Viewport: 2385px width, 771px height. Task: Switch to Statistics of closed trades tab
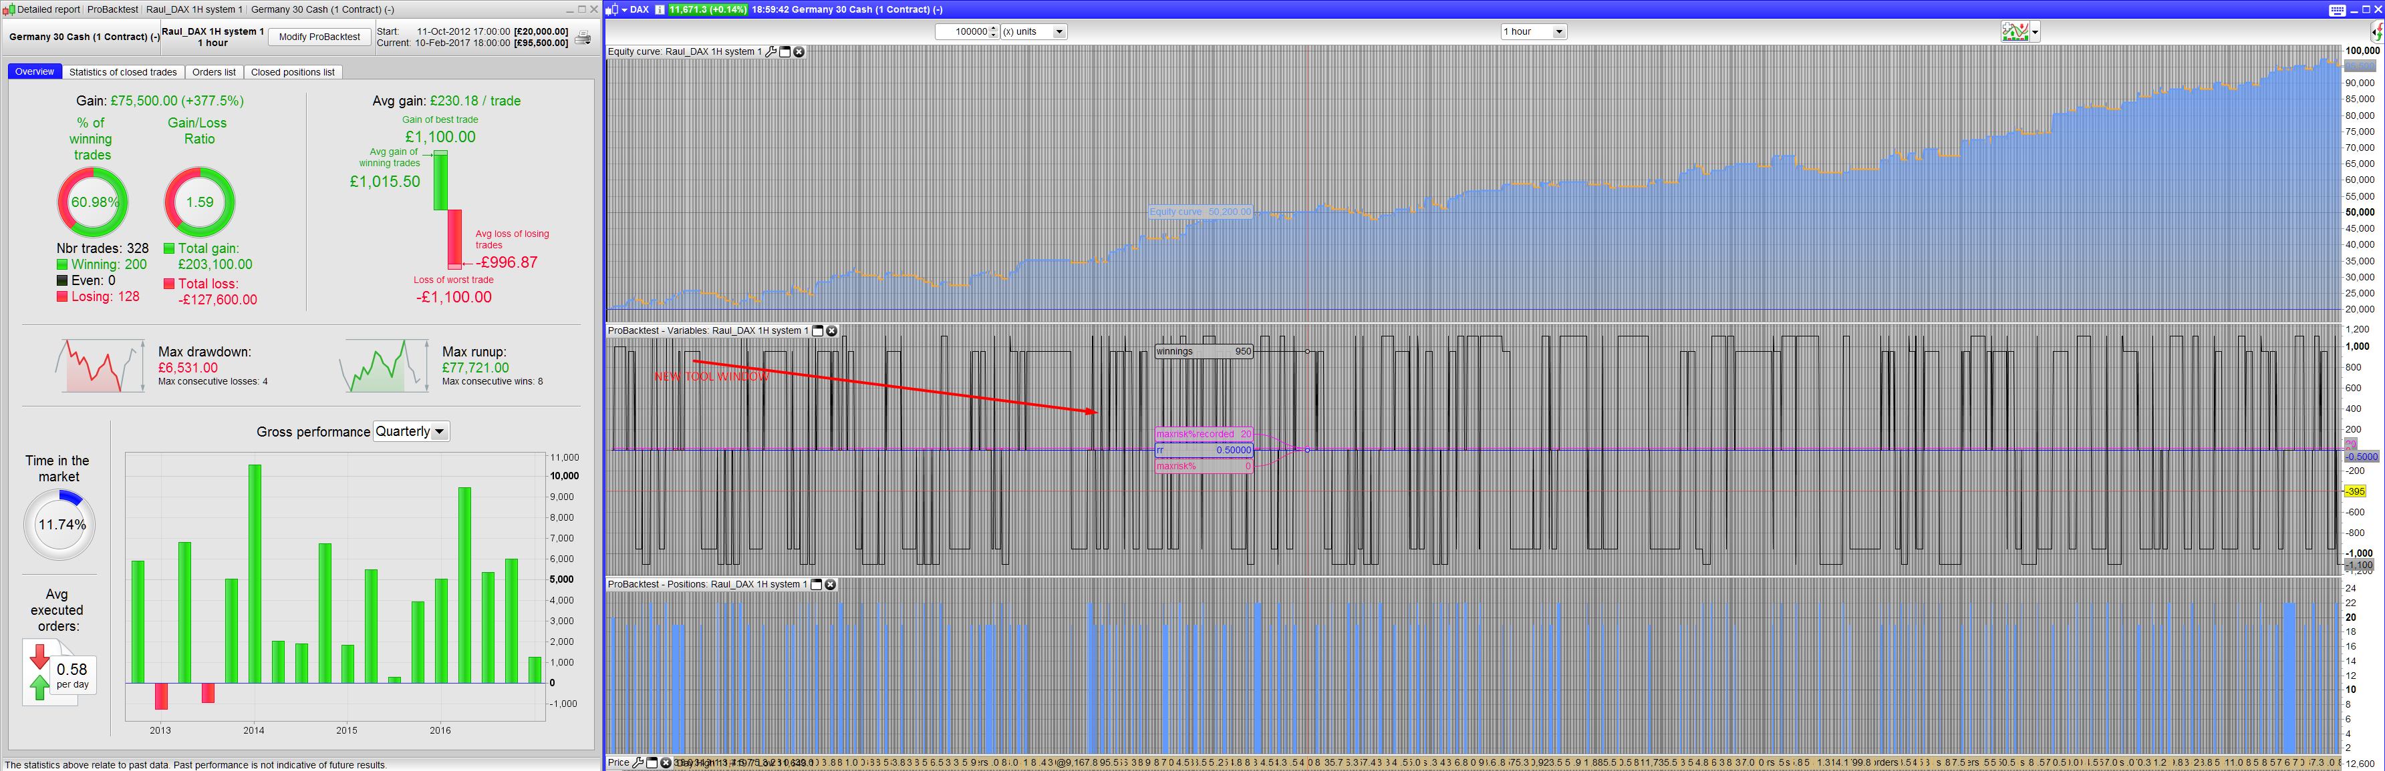coord(123,72)
